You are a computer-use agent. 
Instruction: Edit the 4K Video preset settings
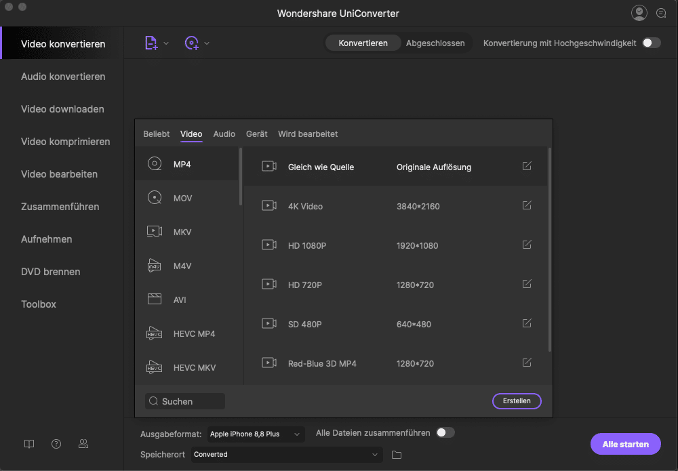click(x=527, y=205)
